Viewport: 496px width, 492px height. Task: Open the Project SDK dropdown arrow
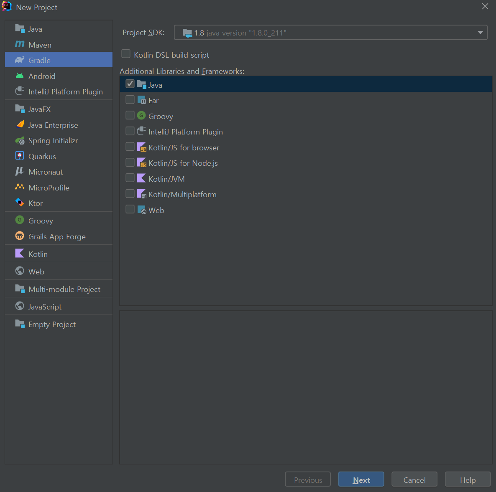pyautogui.click(x=480, y=33)
